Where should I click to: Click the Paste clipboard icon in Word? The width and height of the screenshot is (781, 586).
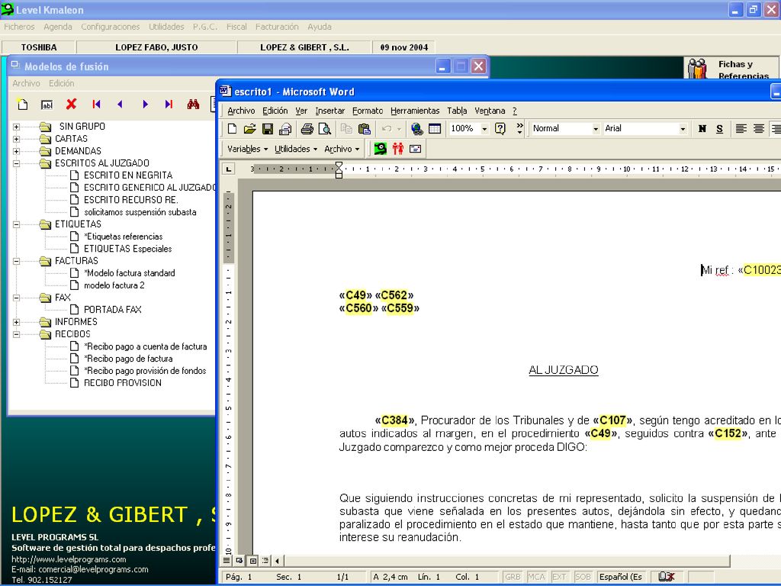(365, 128)
